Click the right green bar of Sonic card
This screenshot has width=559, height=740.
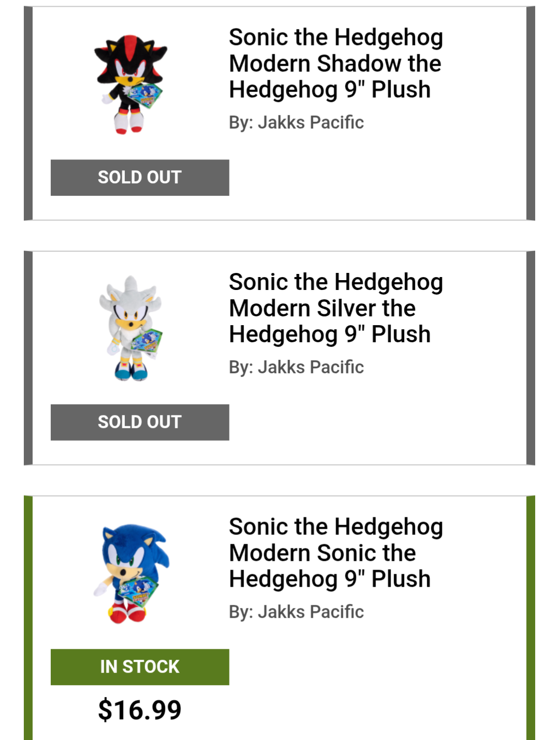tap(531, 617)
